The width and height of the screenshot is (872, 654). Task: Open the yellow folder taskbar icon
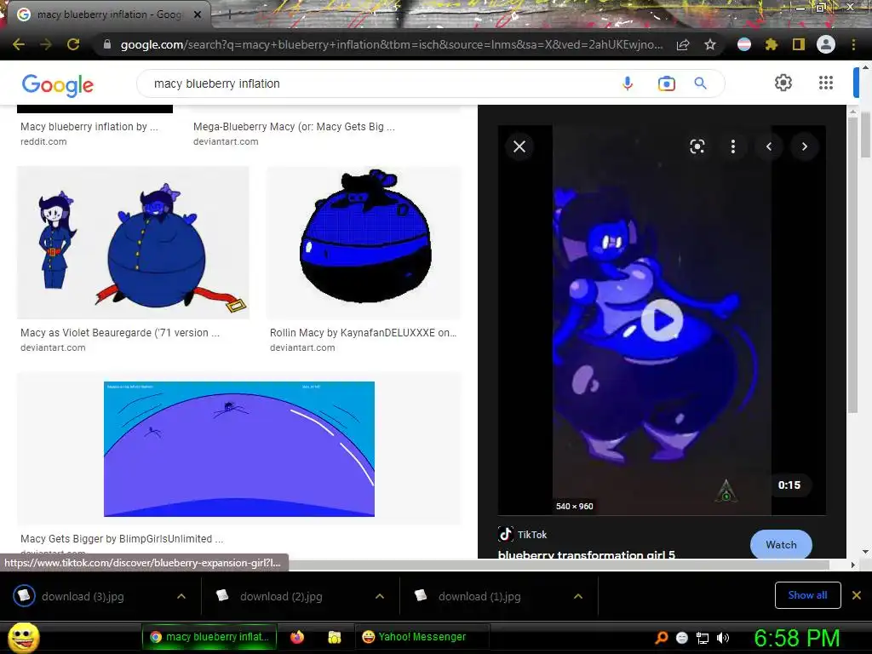(334, 637)
